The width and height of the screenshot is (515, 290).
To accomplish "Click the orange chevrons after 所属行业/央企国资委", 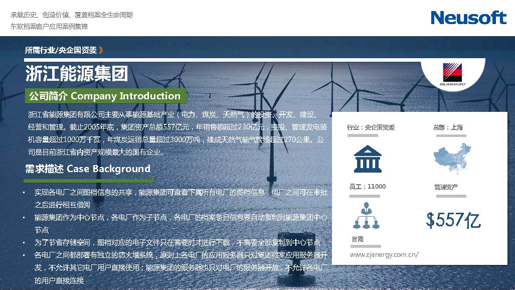I will coord(101,50).
